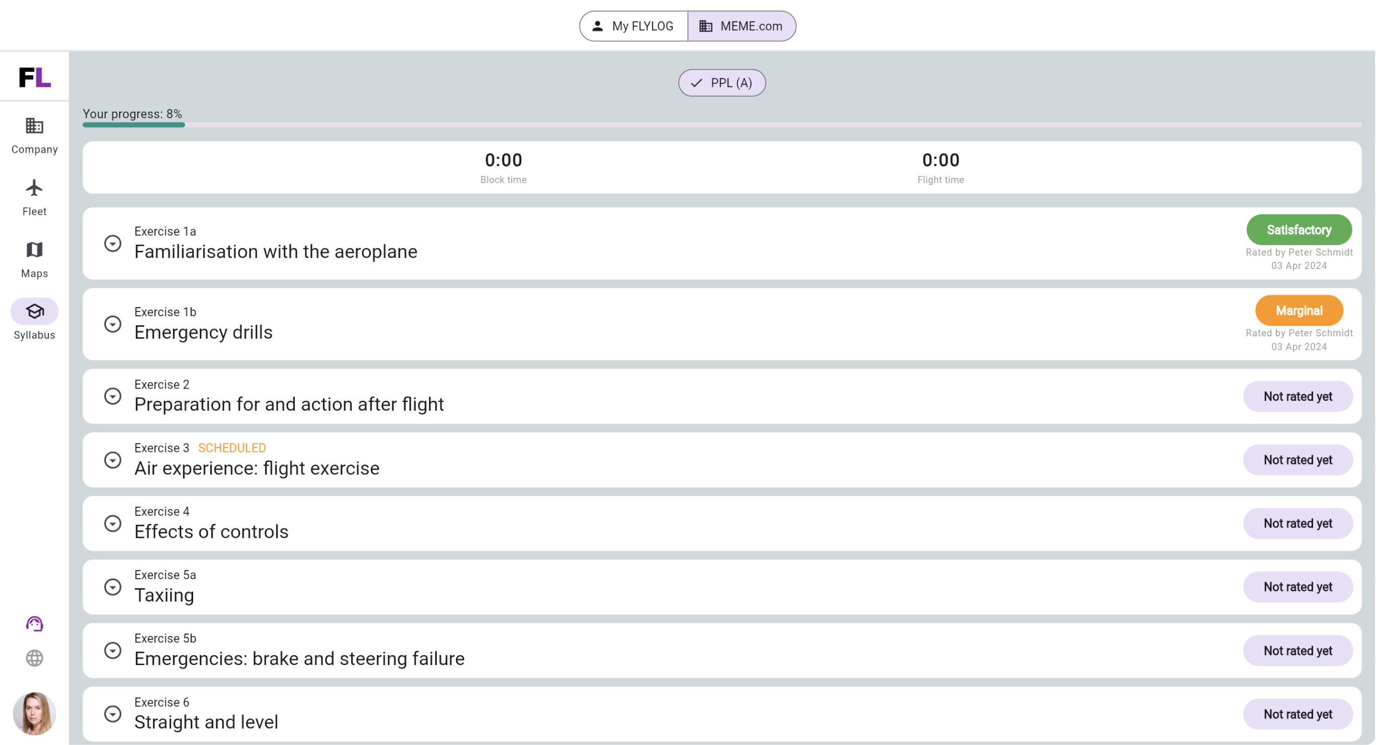Click the Flight time 0:00 value

[x=940, y=160]
